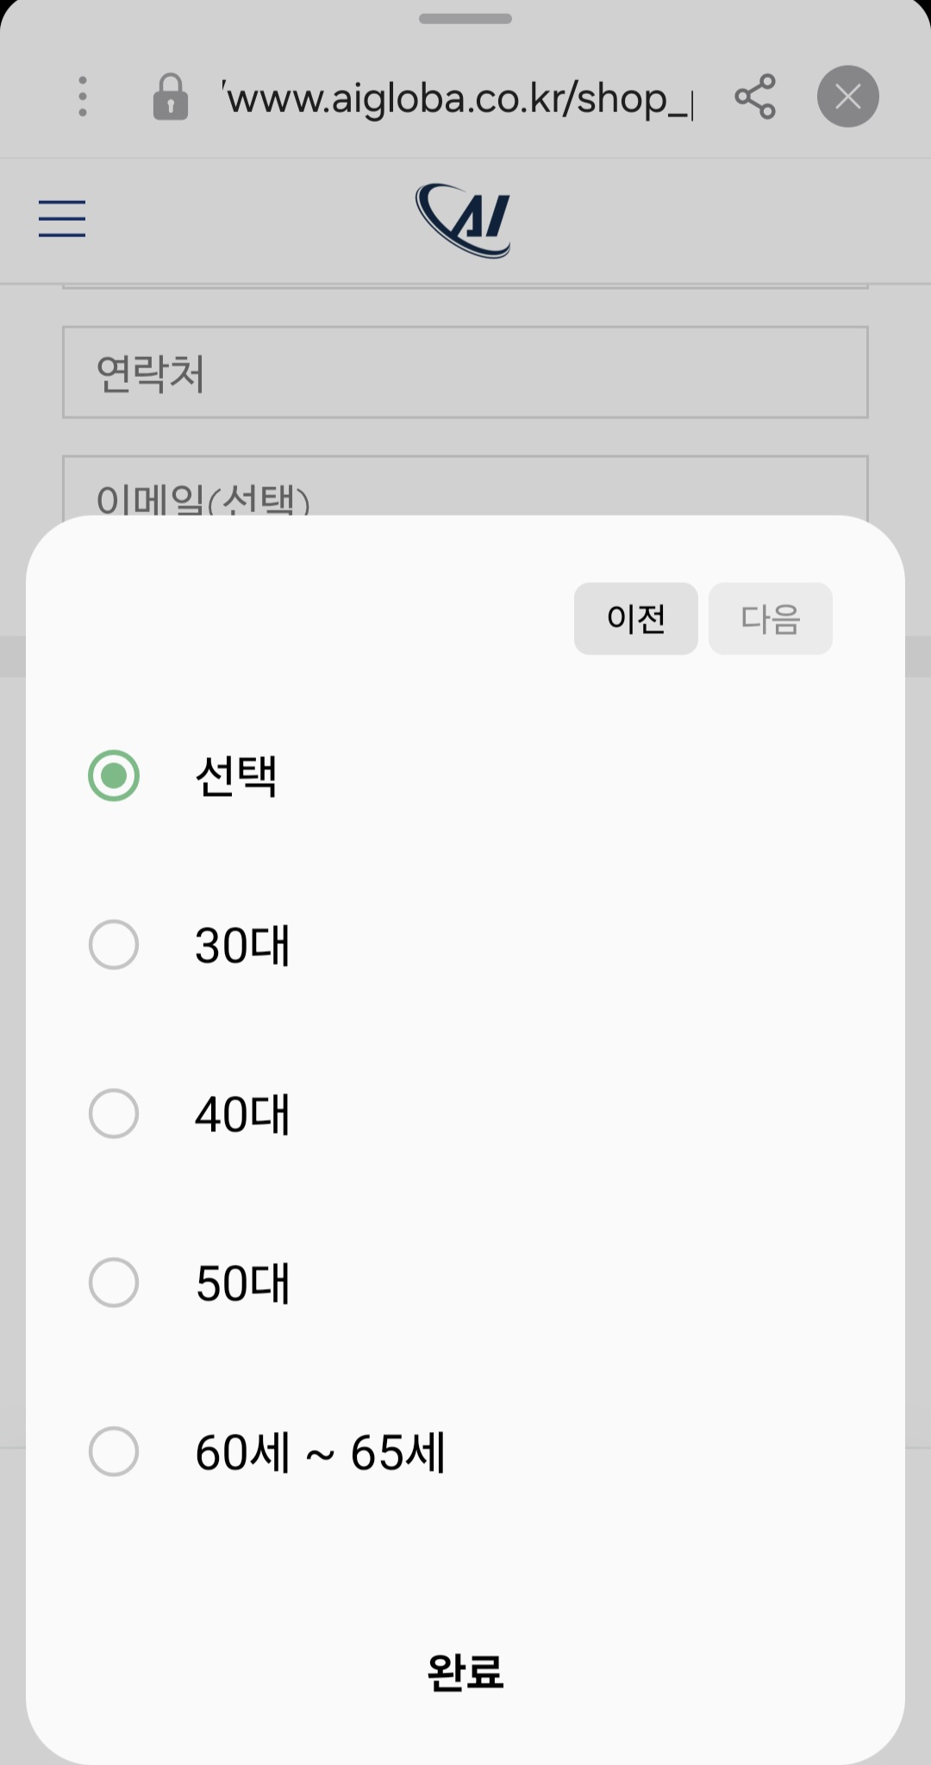Tap the drag handle at top

tap(465, 18)
